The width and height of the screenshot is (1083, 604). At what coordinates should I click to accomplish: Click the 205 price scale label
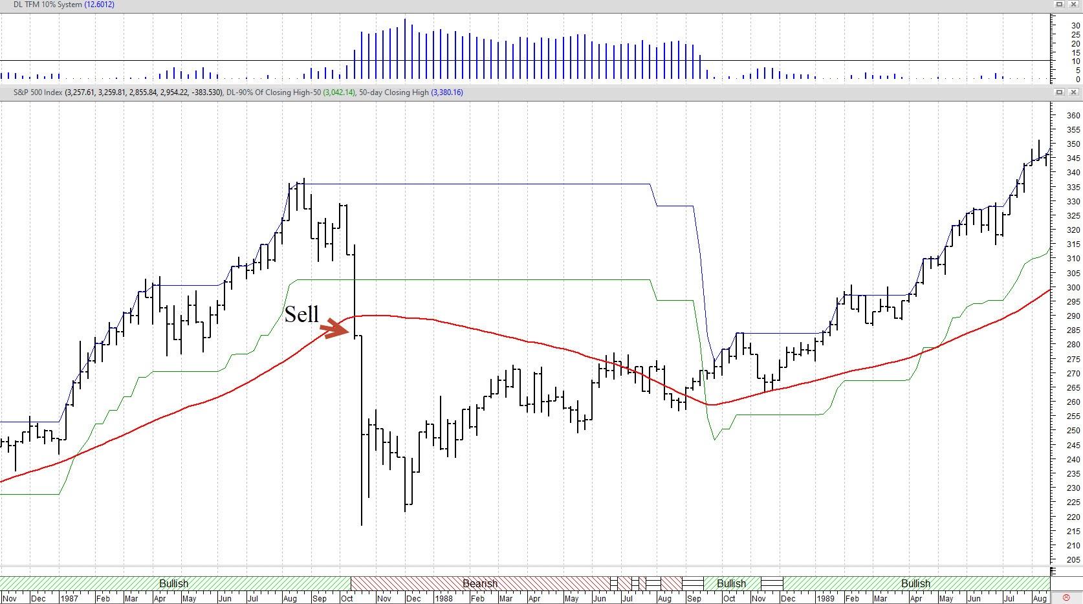pos(1073,560)
